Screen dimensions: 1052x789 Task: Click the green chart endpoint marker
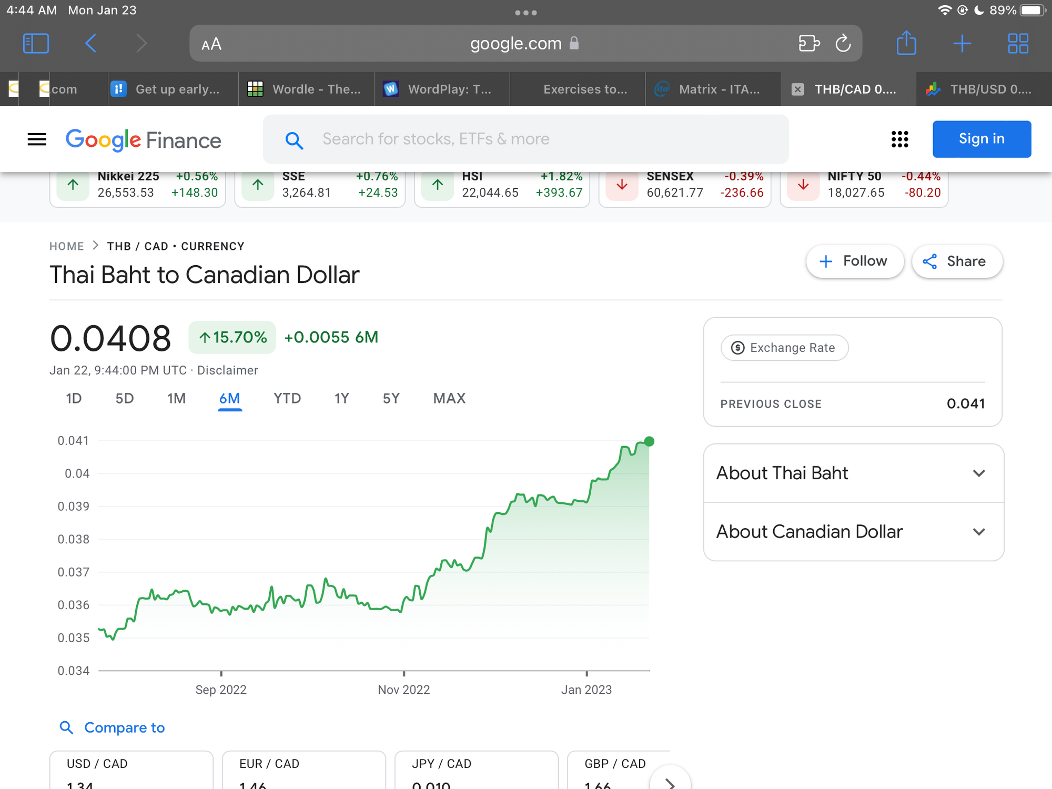coord(649,441)
